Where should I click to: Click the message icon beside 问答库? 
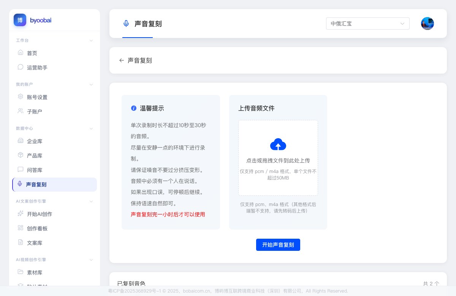pos(21,170)
